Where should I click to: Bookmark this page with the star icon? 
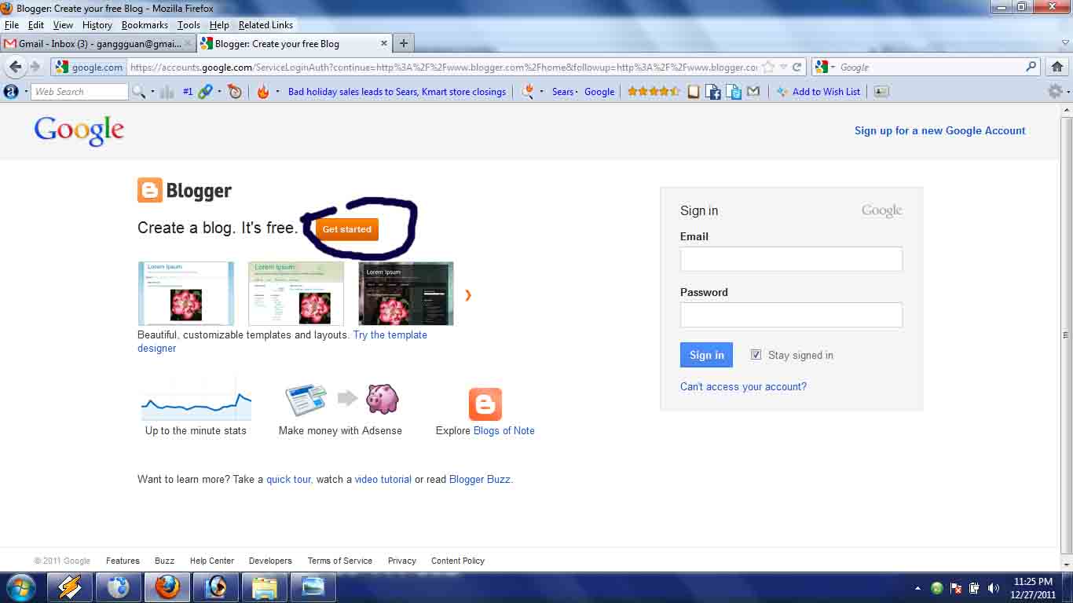click(769, 67)
